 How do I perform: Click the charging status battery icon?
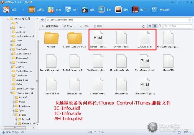pyautogui.click(x=8, y=132)
